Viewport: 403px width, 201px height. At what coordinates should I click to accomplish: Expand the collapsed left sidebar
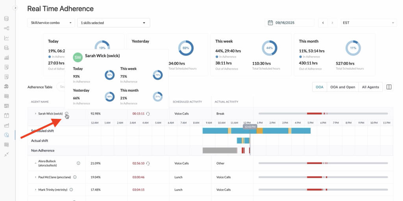pyautogui.click(x=15, y=7)
